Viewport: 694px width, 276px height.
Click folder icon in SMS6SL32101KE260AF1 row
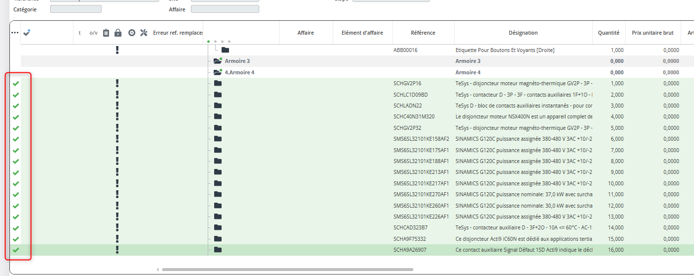(218, 206)
